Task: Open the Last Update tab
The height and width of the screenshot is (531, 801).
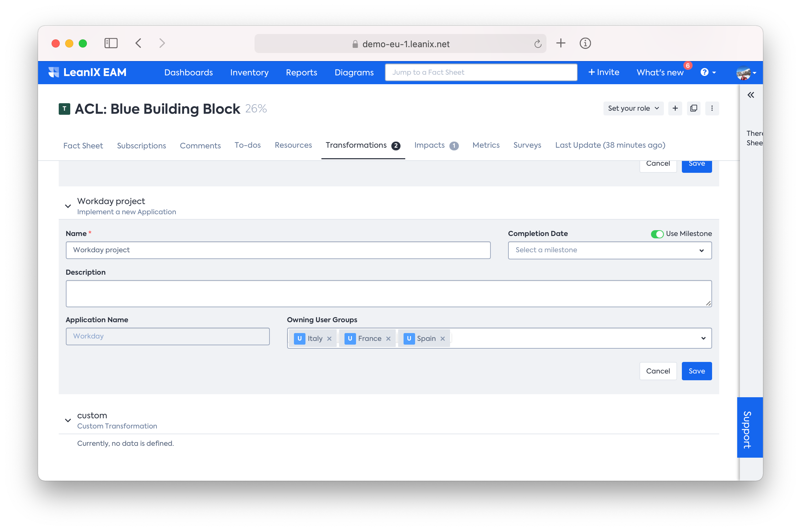Action: click(x=610, y=145)
